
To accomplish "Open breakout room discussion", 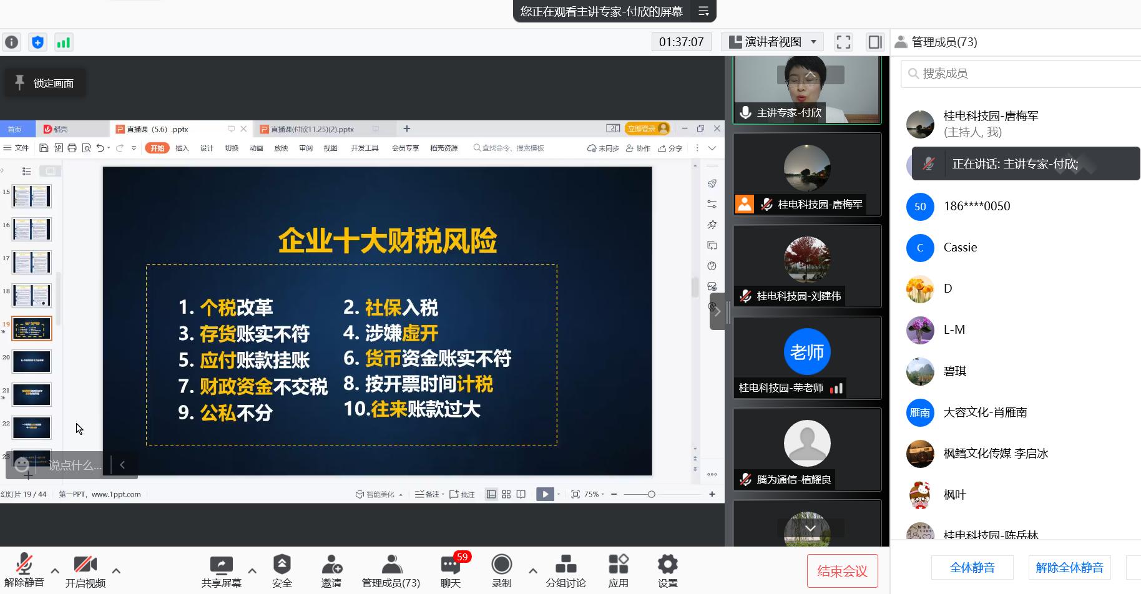I will tap(566, 570).
